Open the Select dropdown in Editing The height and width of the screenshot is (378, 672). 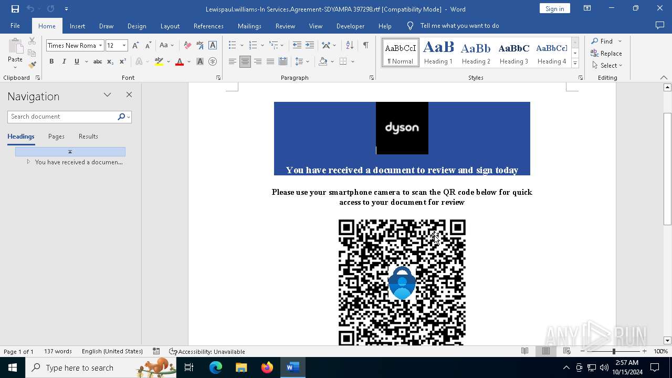point(607,66)
